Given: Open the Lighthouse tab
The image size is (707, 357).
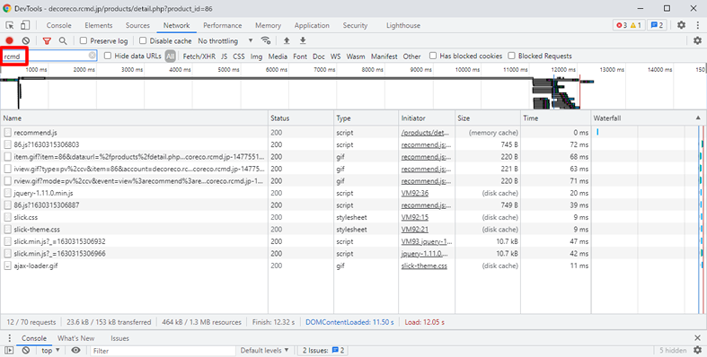Looking at the screenshot, I should [403, 25].
